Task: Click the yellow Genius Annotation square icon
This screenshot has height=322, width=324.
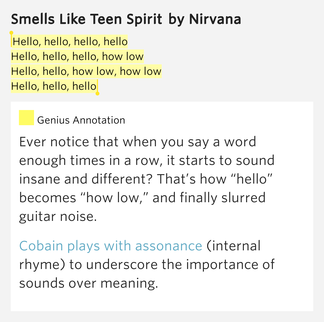Action: (26, 118)
